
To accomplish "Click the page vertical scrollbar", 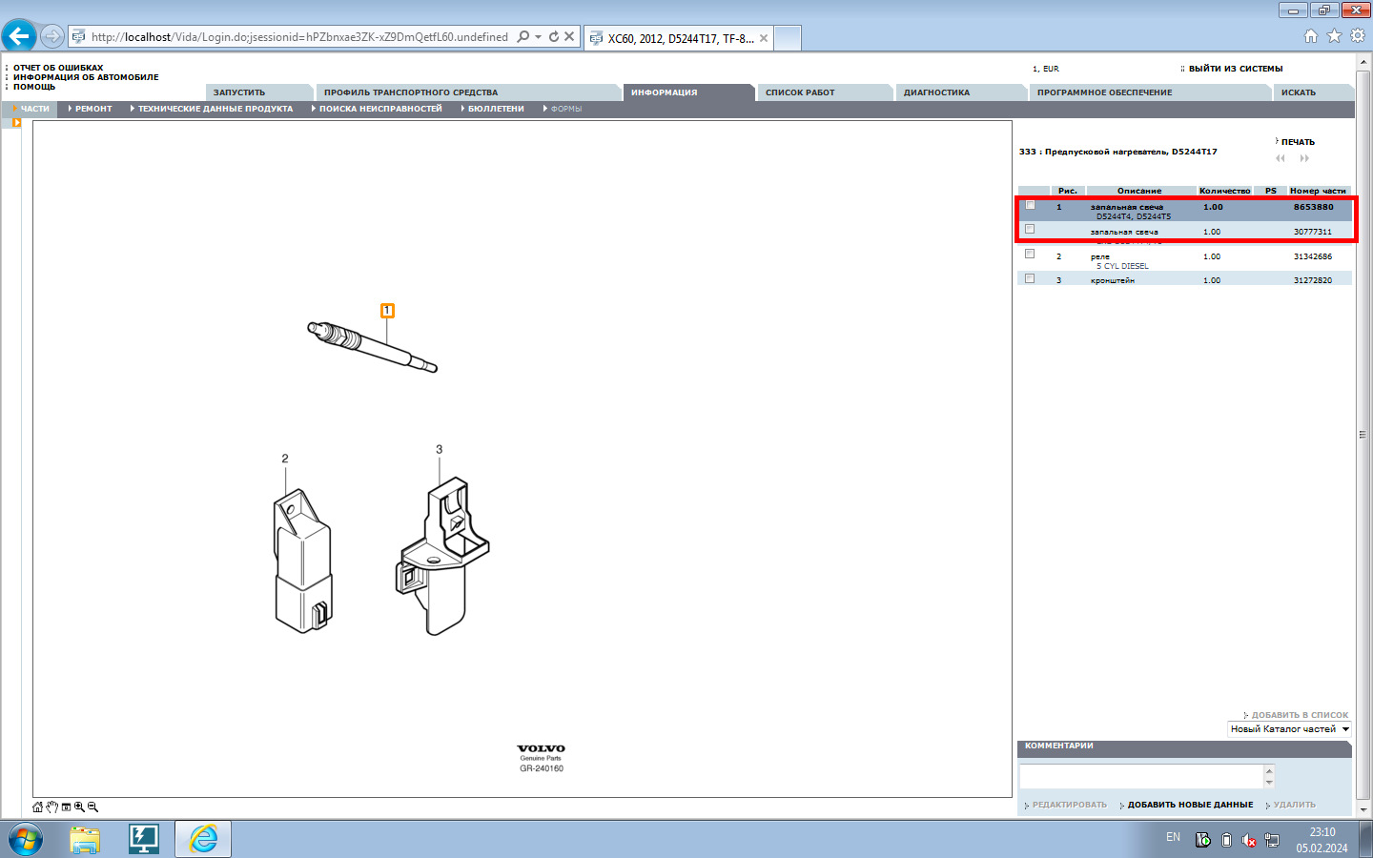I will pyautogui.click(x=1363, y=435).
